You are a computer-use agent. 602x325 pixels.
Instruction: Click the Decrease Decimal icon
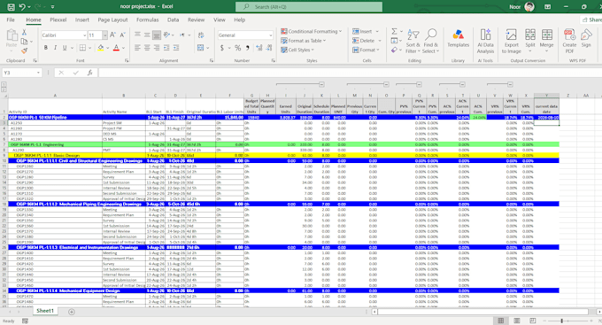269,48
